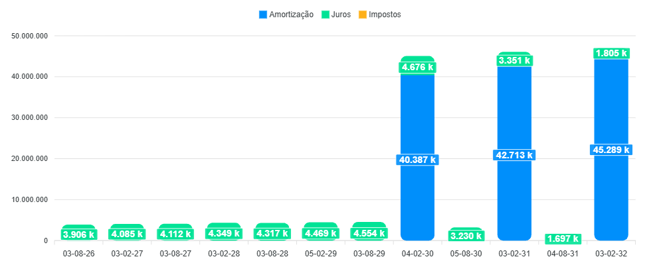This screenshot has height=265, width=659.
Task: Click the 4.676 k interest label
Action: [417, 67]
